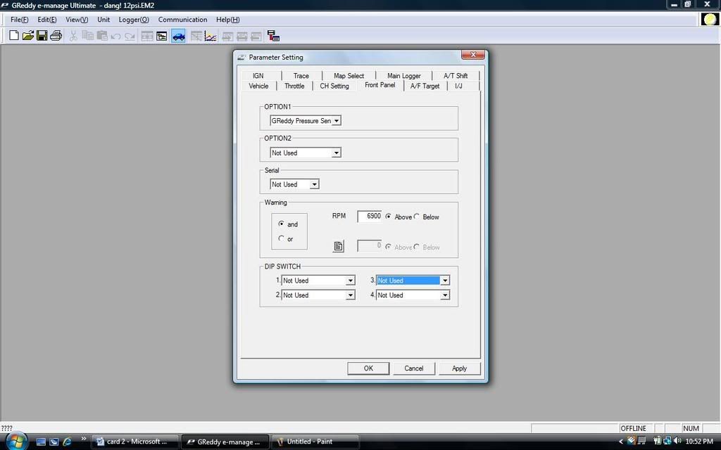721x450 pixels.
Task: Open the Logger menu
Action: coord(134,20)
